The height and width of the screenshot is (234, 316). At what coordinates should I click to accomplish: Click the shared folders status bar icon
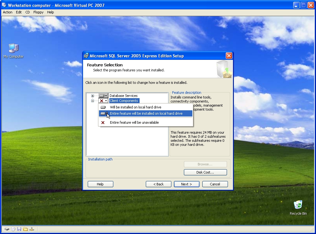(x=26, y=229)
